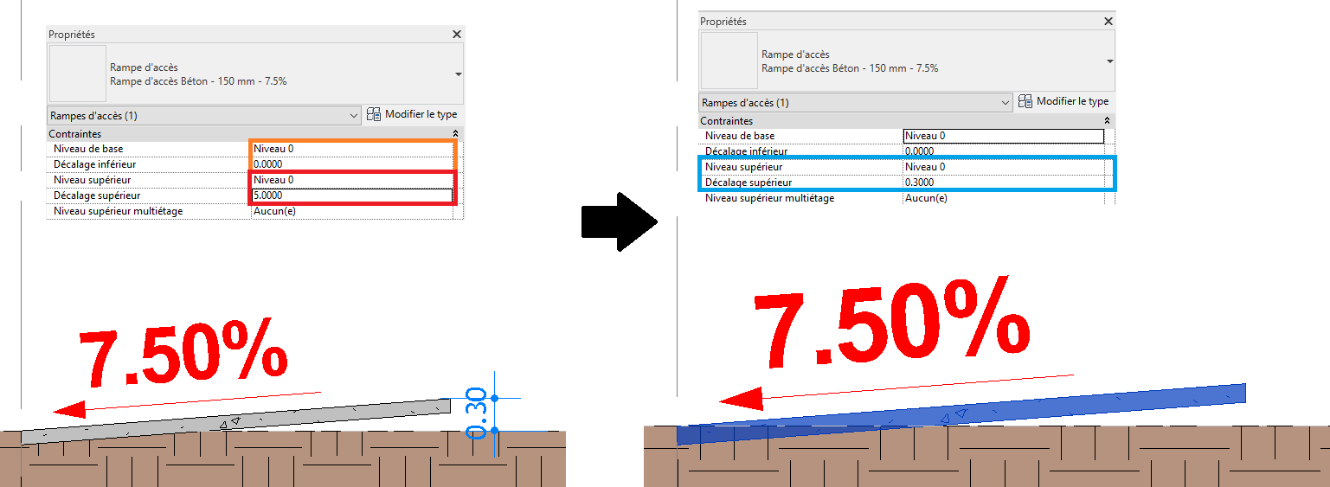The height and width of the screenshot is (487, 1330).
Task: Click Décalage inférieur value in left panel
Action: [x=352, y=164]
